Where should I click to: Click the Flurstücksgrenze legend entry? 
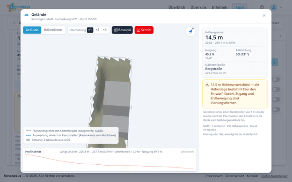pos(65,131)
